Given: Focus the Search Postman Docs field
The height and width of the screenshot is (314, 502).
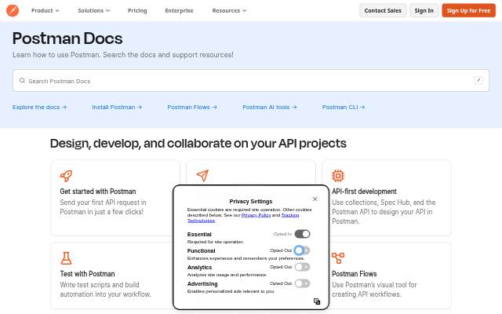Looking at the screenshot, I should [x=251, y=81].
